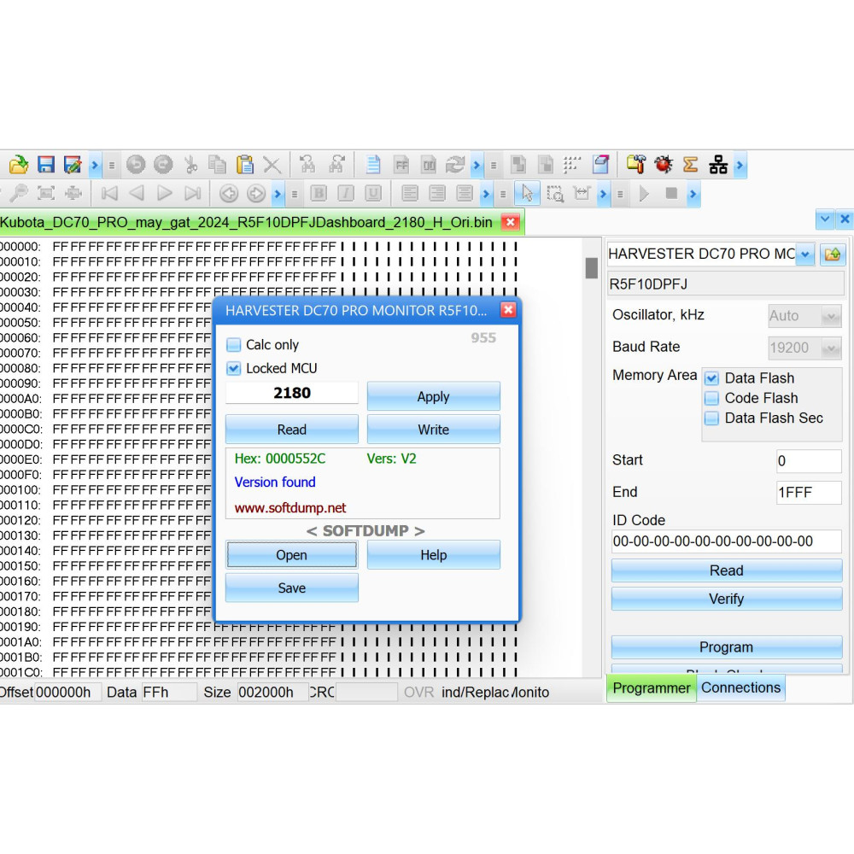The height and width of the screenshot is (854, 854).
Task: Click the binoculars find-previous icon
Action: [307, 165]
